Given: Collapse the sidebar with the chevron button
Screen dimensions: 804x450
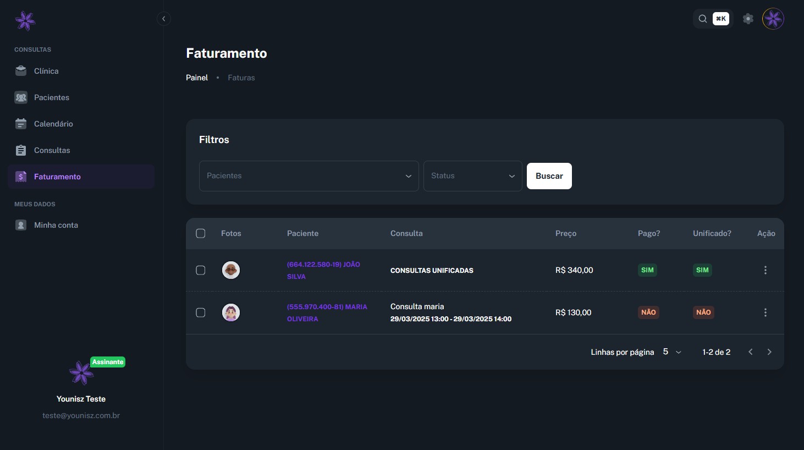Looking at the screenshot, I should [163, 18].
